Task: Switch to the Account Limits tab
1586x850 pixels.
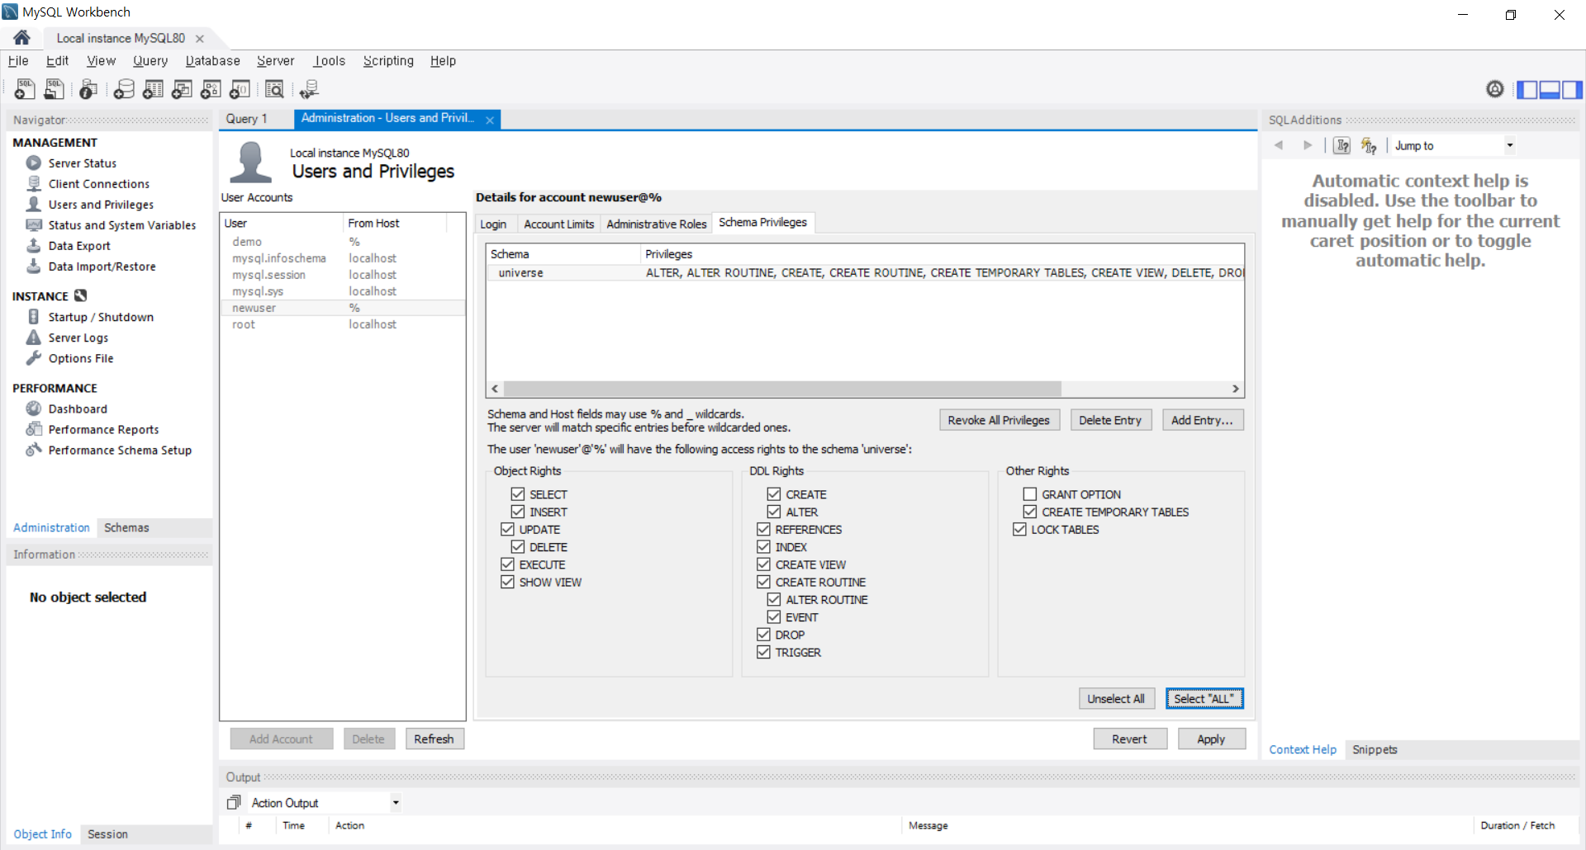Action: pos(558,224)
